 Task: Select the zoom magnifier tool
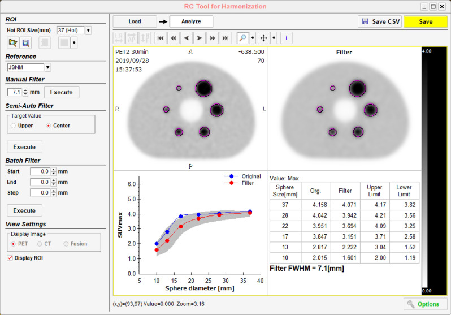243,38
